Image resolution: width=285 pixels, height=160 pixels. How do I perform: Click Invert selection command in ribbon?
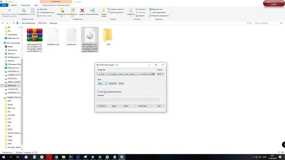pyautogui.click(x=159, y=16)
